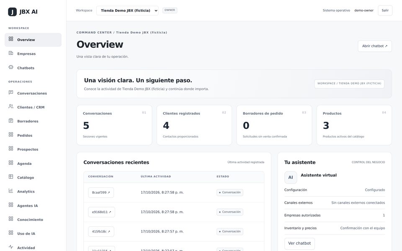402x251 pixels.
Task: Click the CONTROL DEL NEGOCIO label
Action: click(368, 162)
